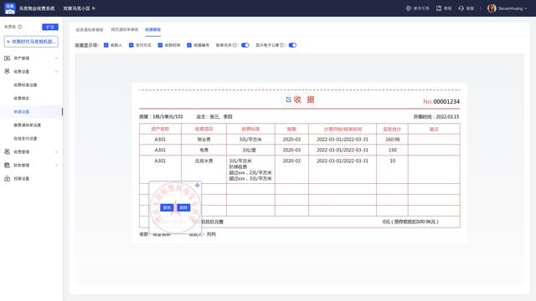Click the receipt number 00001234

click(446, 102)
